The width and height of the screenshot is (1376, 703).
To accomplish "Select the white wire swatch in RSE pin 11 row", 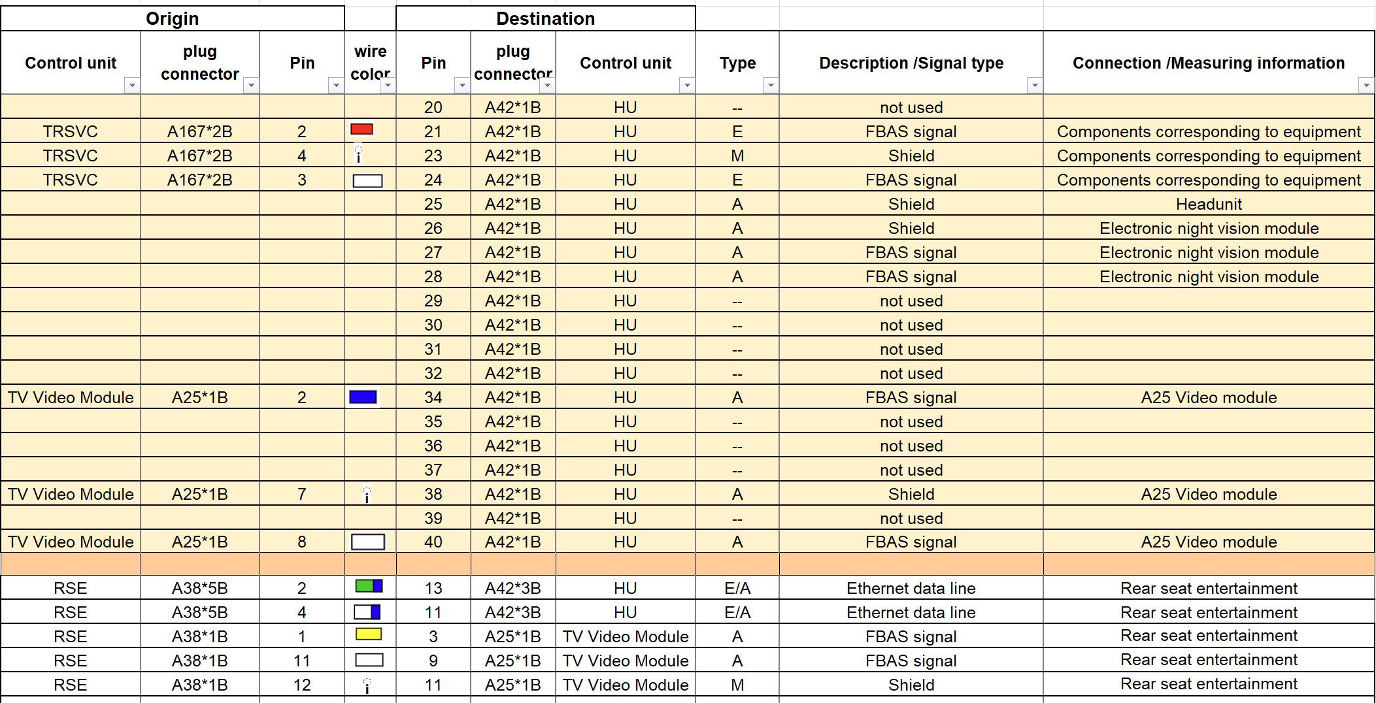I will click(x=369, y=660).
